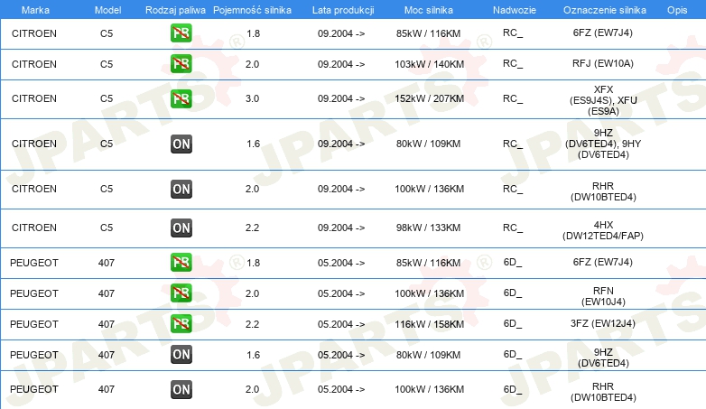This screenshot has height=409, width=706.
Task: Click the Pojemność silnika column header
Action: click(x=252, y=10)
